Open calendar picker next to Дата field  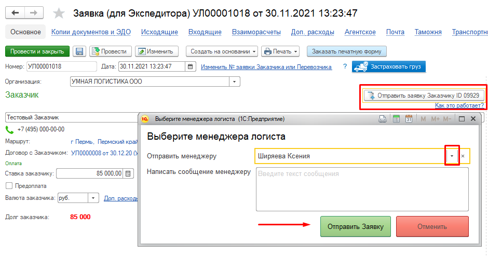point(190,66)
